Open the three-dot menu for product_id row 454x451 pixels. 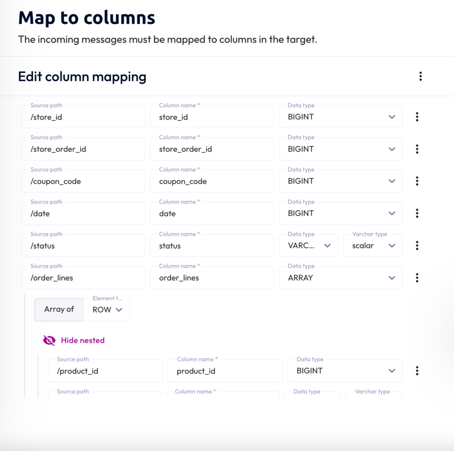(x=417, y=371)
